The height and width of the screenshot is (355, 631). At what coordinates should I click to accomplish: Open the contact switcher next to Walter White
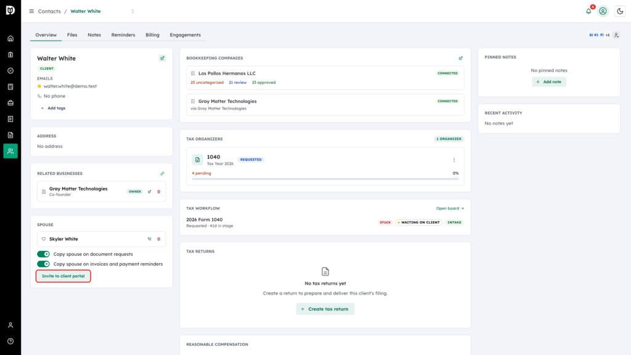pos(133,11)
